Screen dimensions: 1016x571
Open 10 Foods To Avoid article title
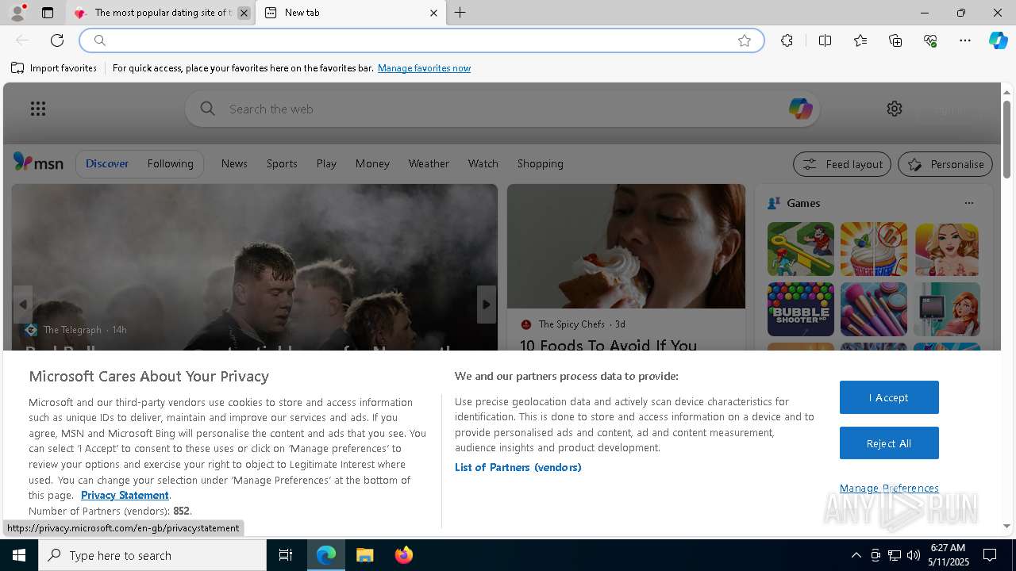pos(608,345)
